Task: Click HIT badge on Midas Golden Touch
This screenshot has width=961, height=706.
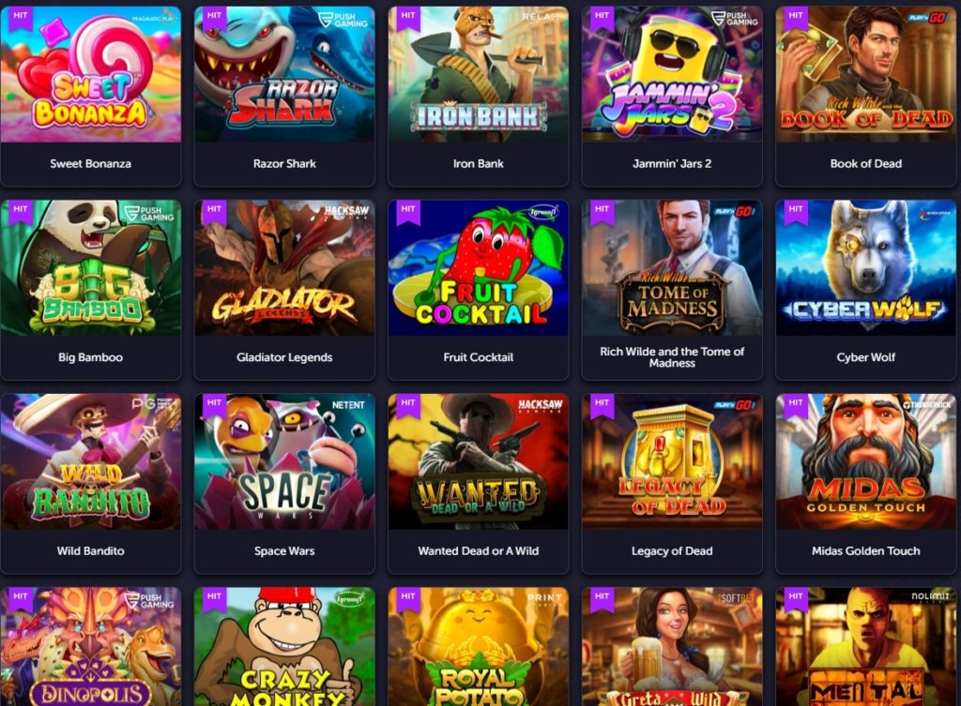Action: [x=796, y=404]
